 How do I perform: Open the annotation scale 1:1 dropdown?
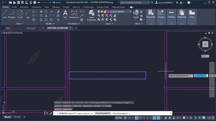tap(179, 118)
